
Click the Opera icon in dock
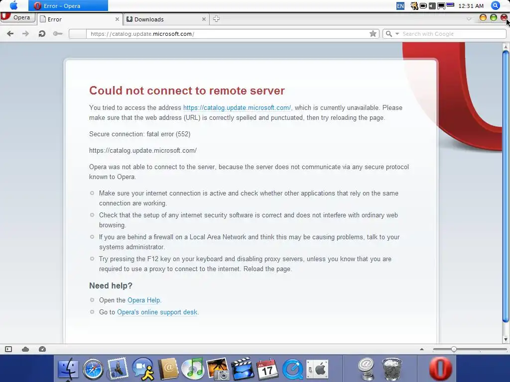[440, 369]
